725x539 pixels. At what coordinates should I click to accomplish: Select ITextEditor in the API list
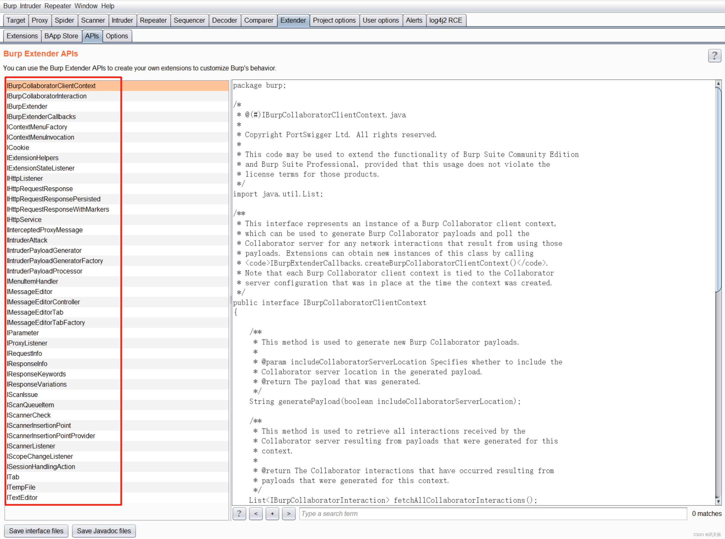(117, 498)
